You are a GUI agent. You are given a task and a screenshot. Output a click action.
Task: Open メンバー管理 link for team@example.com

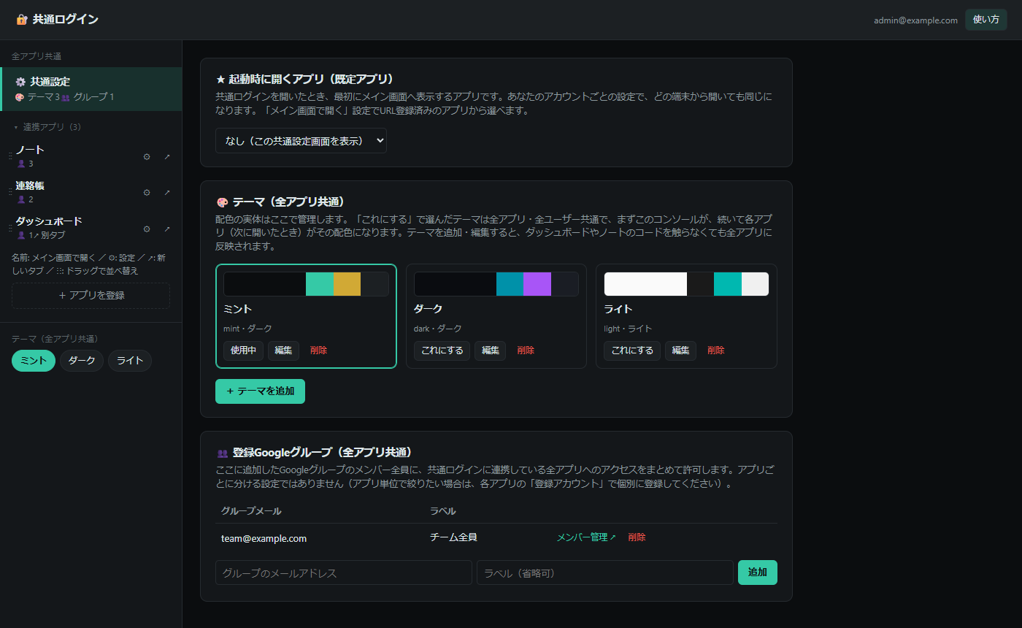point(586,537)
